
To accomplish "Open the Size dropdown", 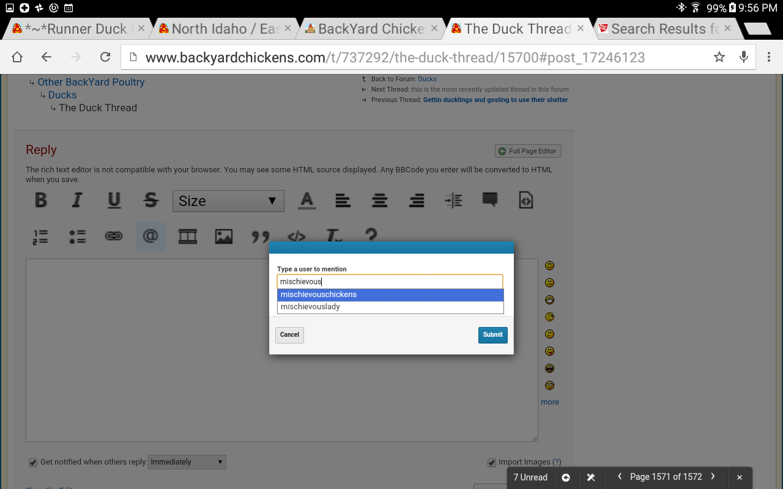I will [x=228, y=201].
